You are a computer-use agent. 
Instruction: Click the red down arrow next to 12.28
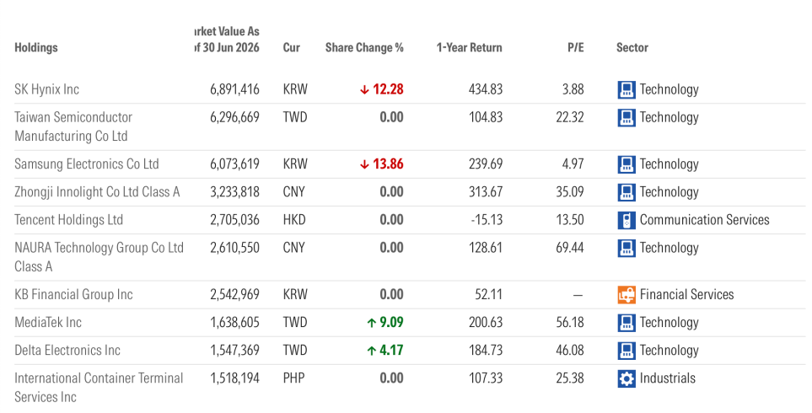pos(364,90)
